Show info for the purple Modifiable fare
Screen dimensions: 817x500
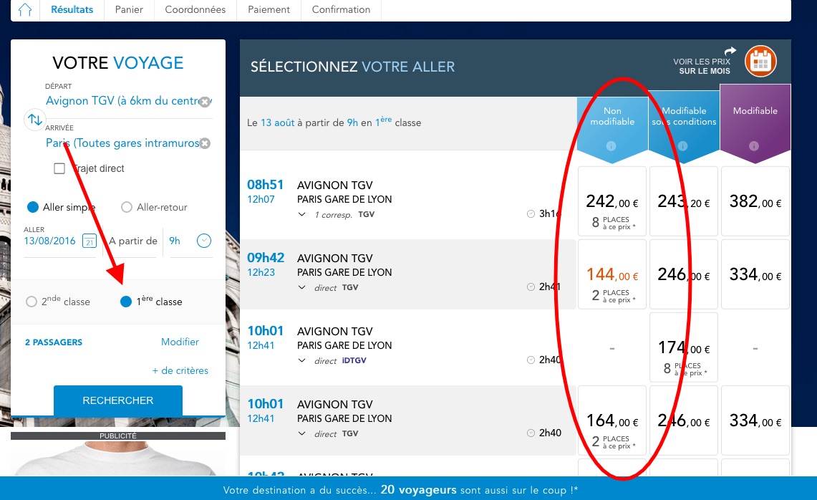[x=755, y=146]
